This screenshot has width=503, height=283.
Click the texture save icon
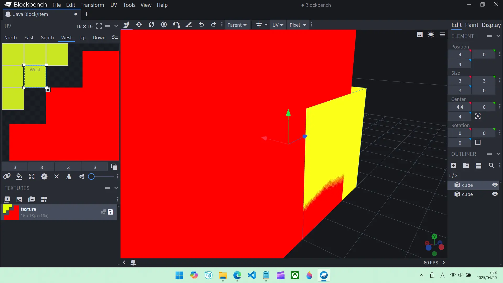pyautogui.click(x=111, y=212)
